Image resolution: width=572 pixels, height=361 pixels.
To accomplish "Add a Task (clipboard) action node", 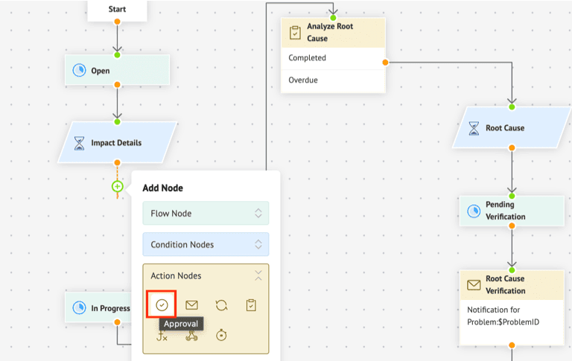I will 251,305.
